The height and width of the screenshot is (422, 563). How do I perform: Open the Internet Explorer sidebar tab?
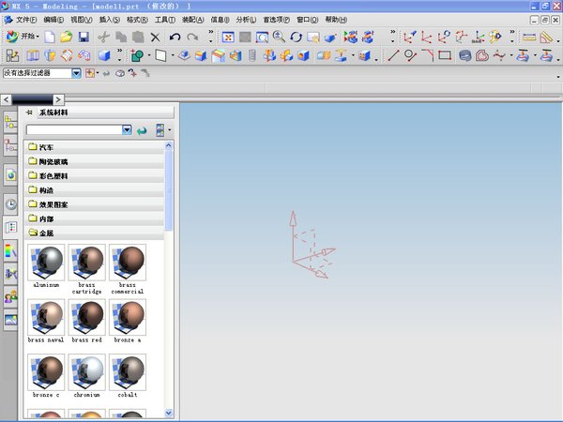pos(10,175)
